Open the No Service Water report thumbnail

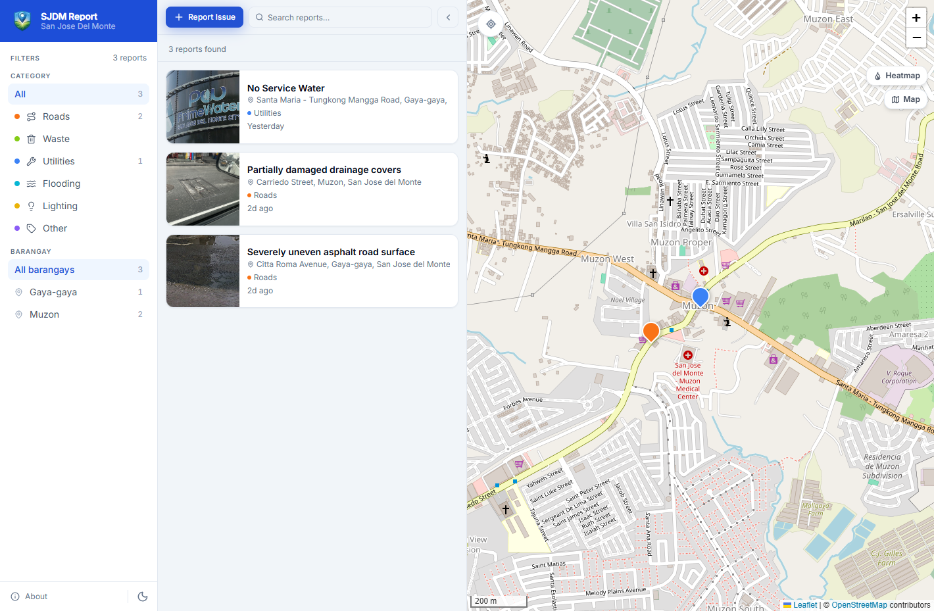click(203, 107)
